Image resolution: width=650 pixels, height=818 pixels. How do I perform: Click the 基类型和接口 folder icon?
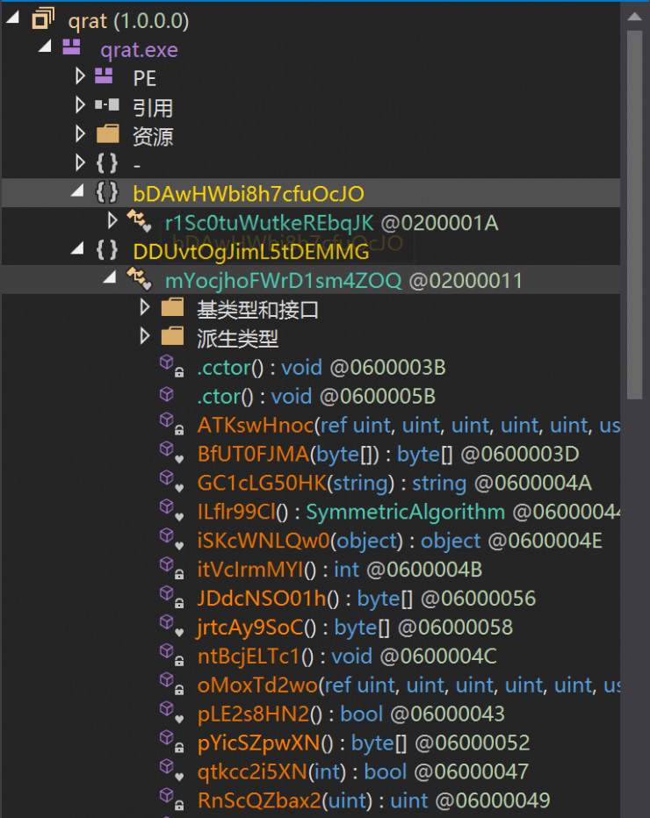(x=172, y=309)
